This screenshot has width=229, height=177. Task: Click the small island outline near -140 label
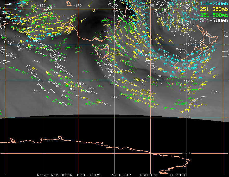click(x=69, y=3)
